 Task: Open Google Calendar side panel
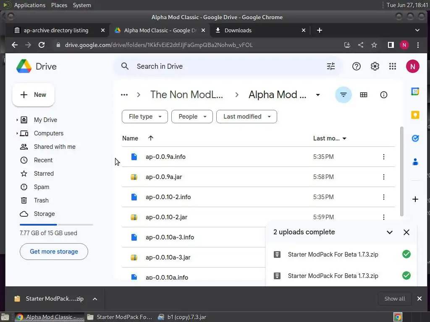pyautogui.click(x=415, y=92)
